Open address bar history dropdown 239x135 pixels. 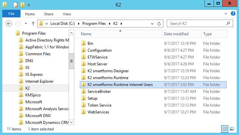[x=153, y=24]
